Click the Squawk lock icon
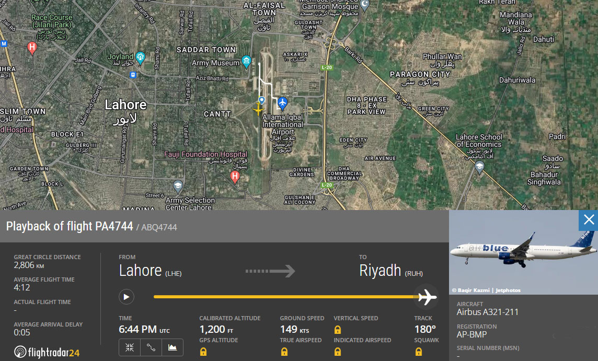 [418, 352]
